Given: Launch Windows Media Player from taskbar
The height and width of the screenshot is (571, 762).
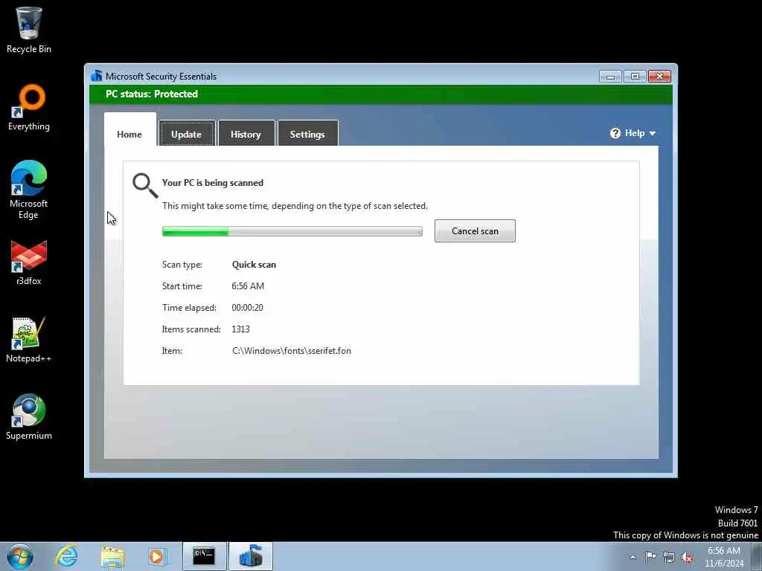Looking at the screenshot, I should (x=157, y=556).
